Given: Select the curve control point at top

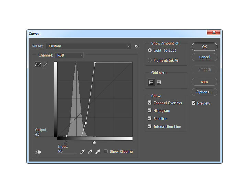Looking at the screenshot, I should 95,62.
